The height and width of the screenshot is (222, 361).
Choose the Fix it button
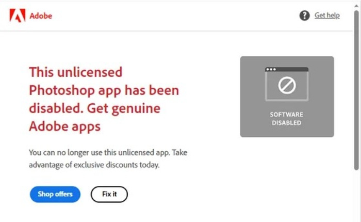point(109,194)
